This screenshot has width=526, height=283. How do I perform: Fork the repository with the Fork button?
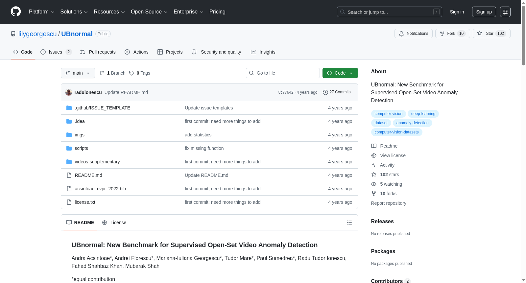[x=452, y=34]
